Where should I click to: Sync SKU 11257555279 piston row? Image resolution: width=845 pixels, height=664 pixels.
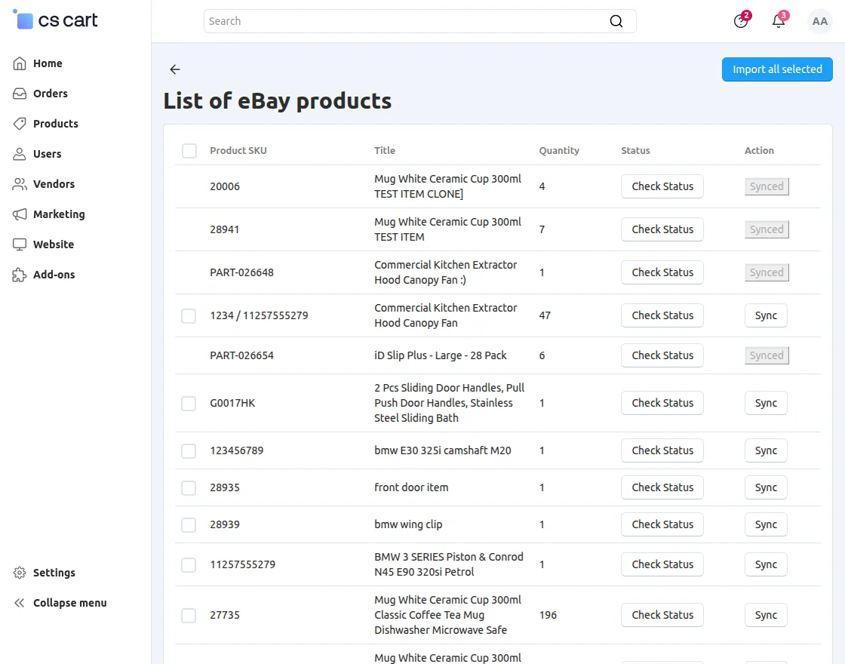(766, 565)
